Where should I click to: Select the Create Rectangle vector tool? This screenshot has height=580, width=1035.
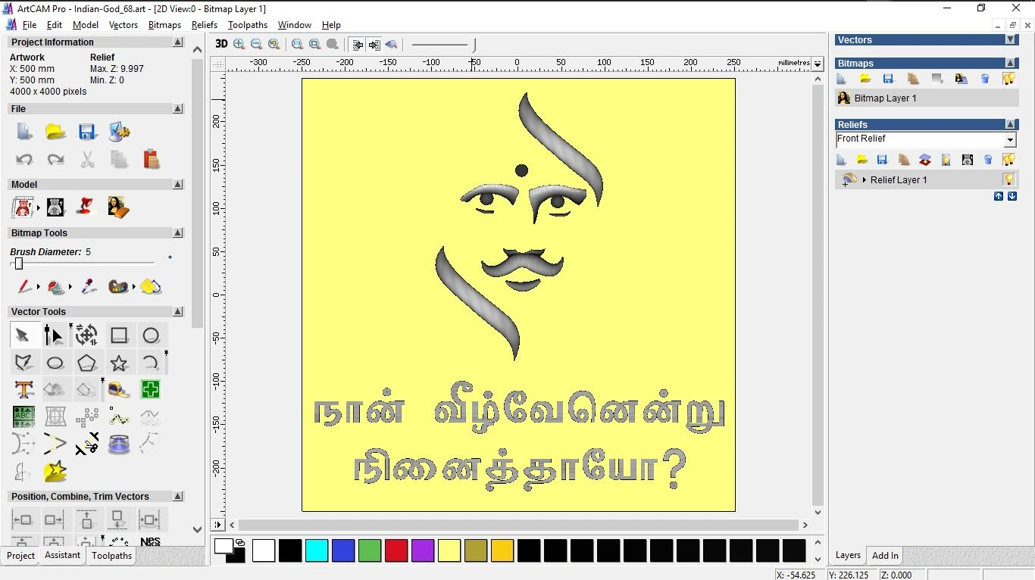(118, 334)
